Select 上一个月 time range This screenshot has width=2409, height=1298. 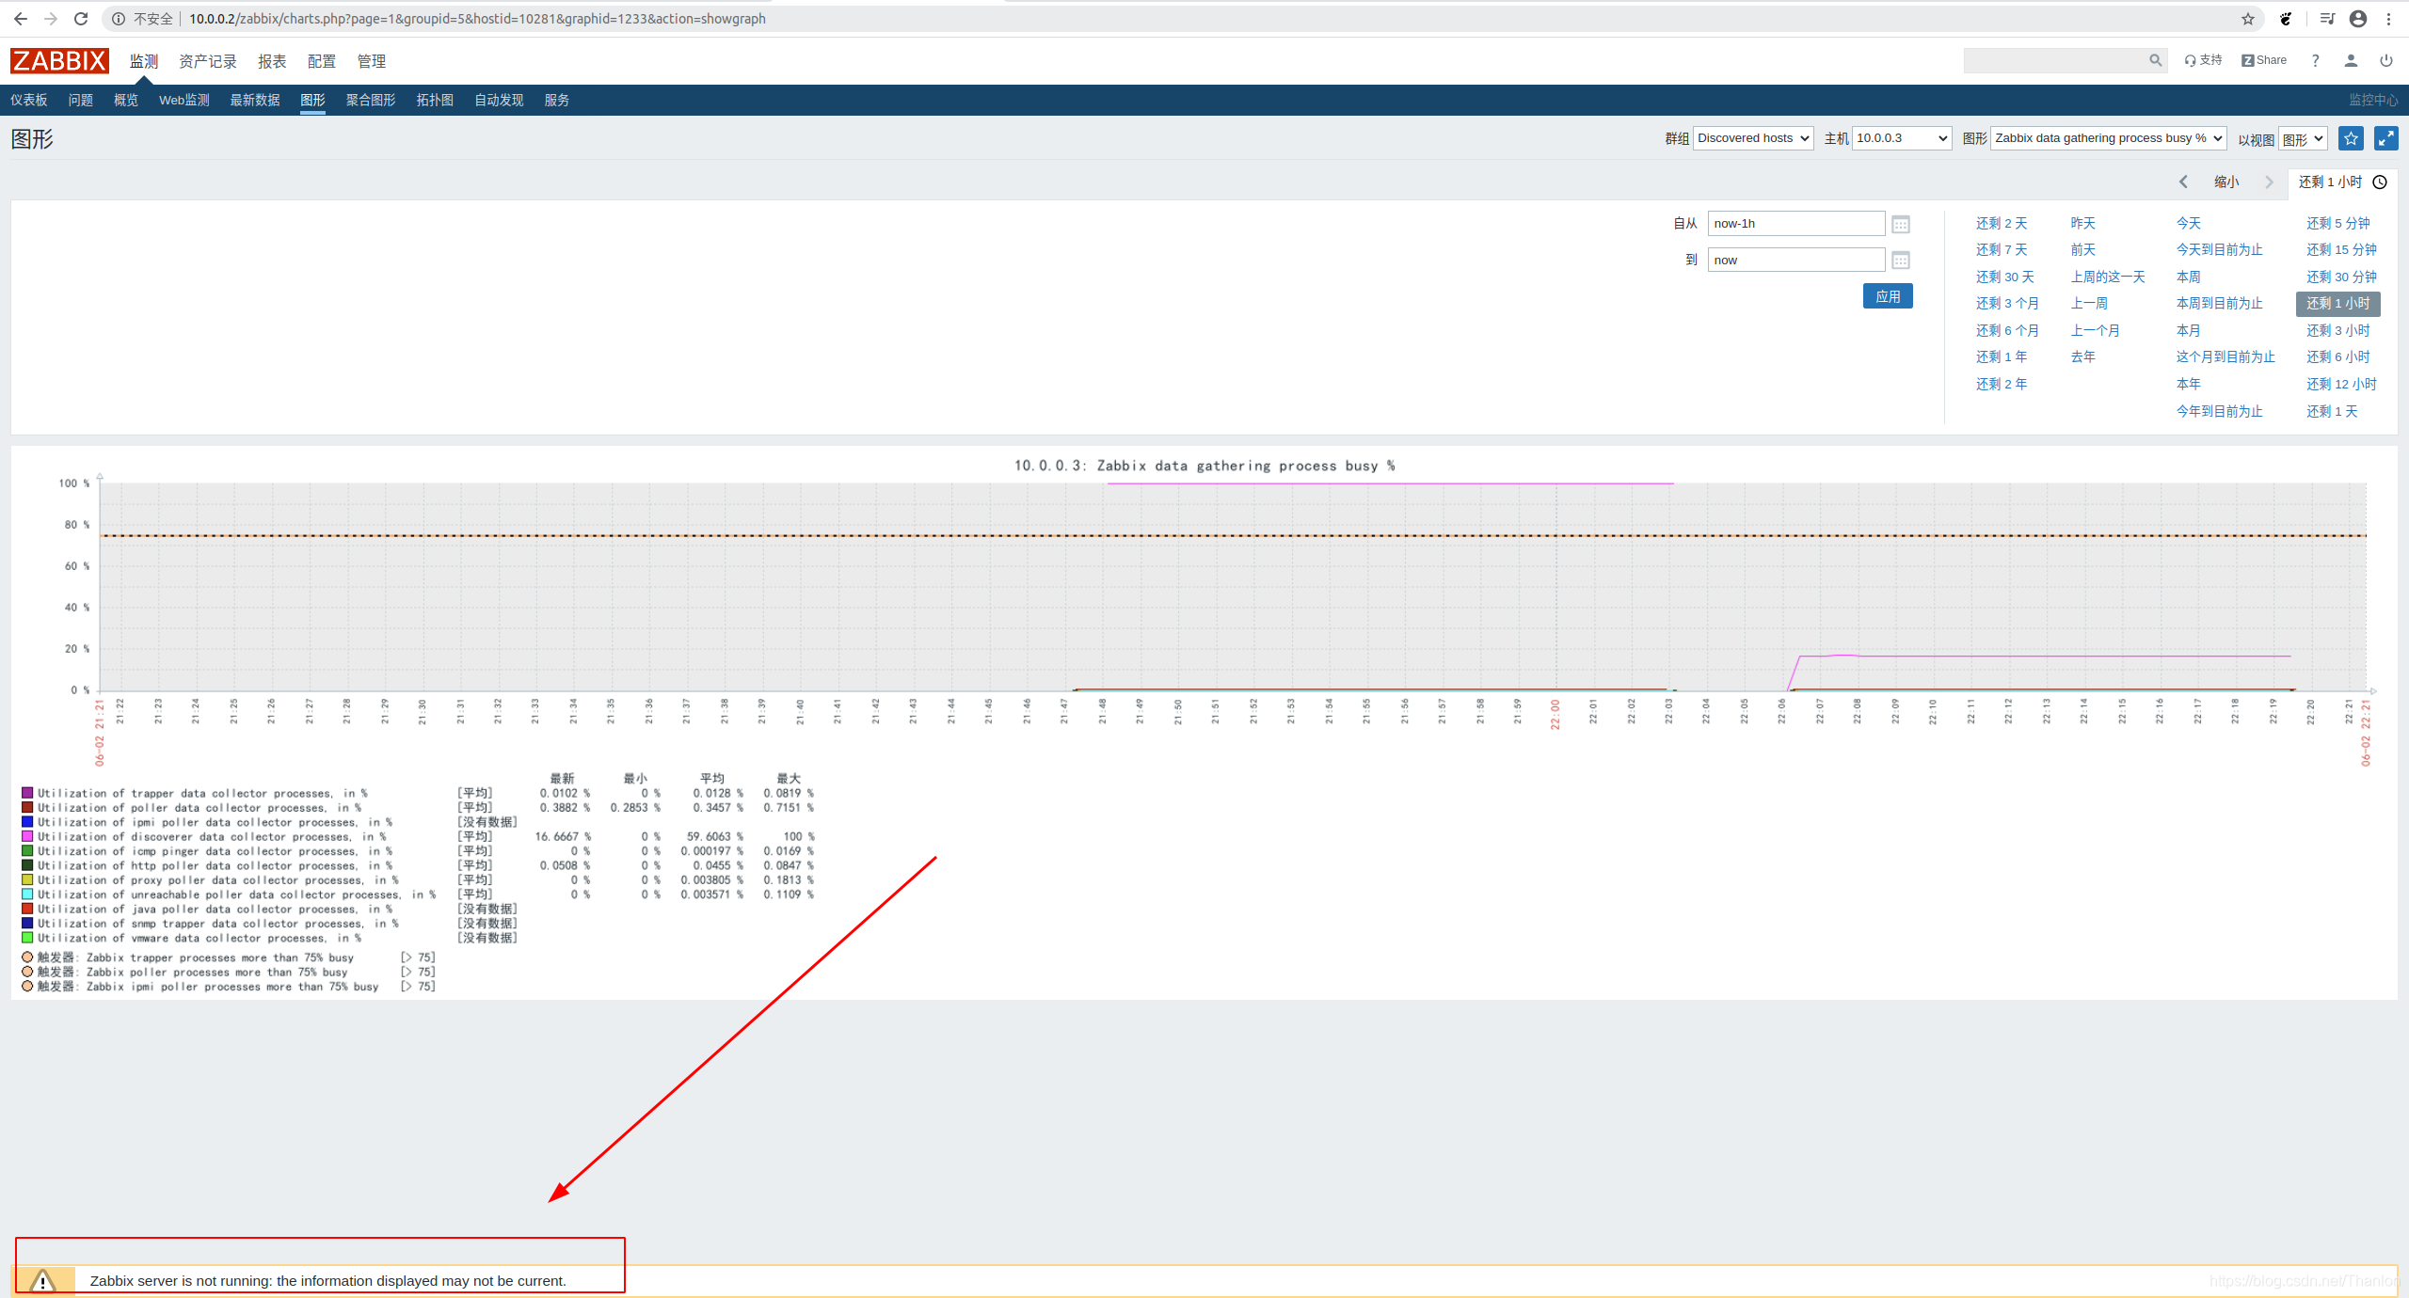coord(2096,331)
